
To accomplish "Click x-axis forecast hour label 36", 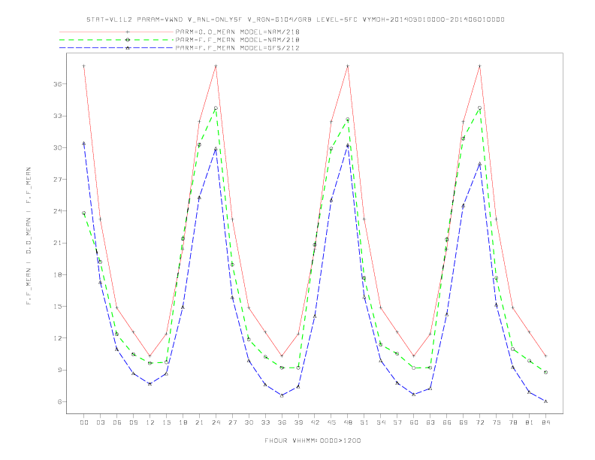I will pyautogui.click(x=282, y=422).
